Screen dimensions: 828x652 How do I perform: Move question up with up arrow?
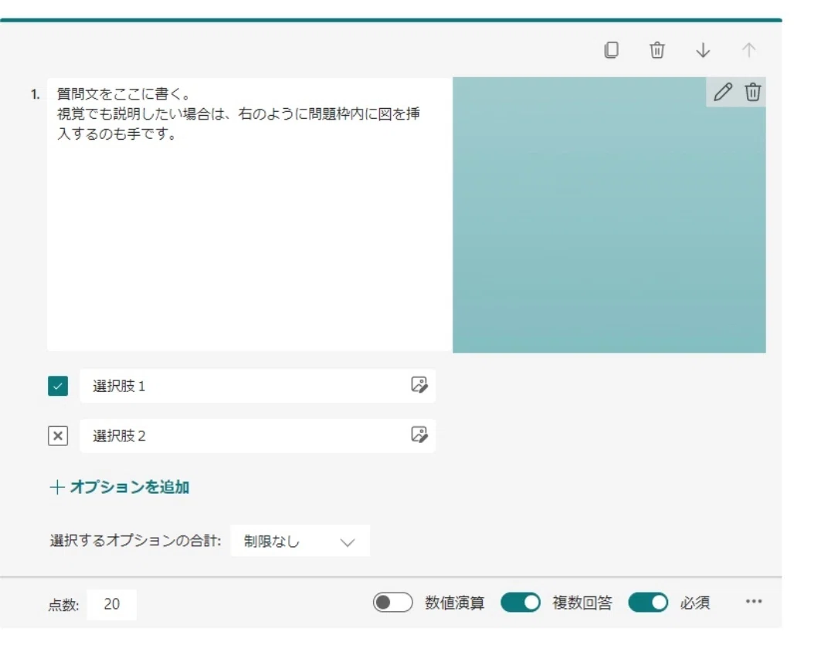748,50
